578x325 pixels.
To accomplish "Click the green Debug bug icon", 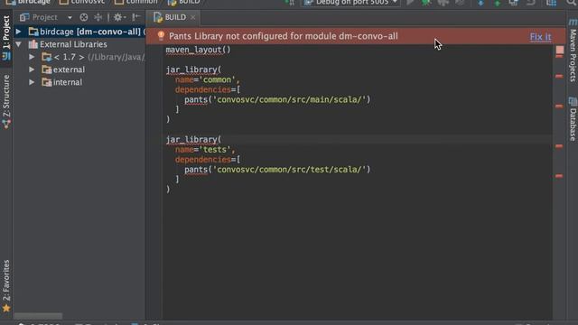I will click(x=426, y=2).
